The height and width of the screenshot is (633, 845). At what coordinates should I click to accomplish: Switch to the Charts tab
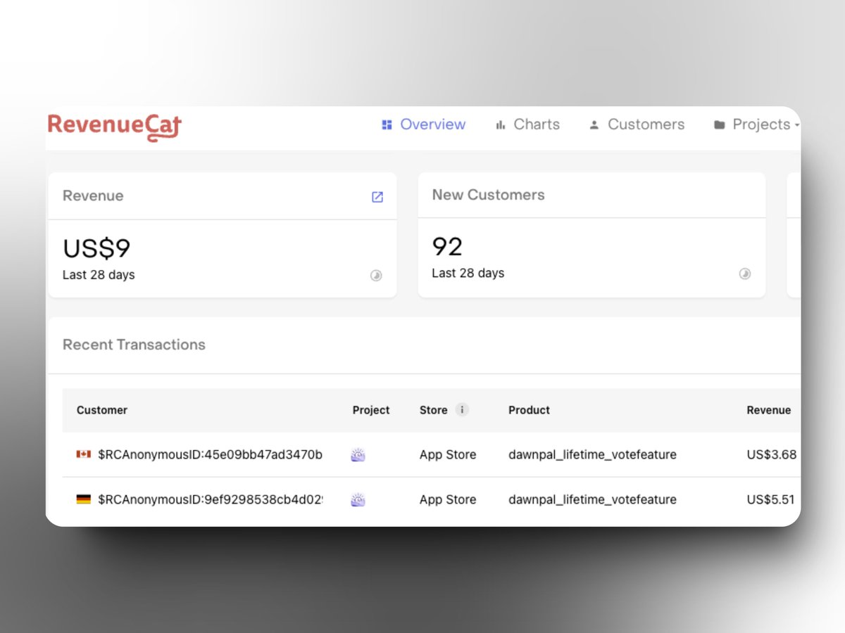527,124
